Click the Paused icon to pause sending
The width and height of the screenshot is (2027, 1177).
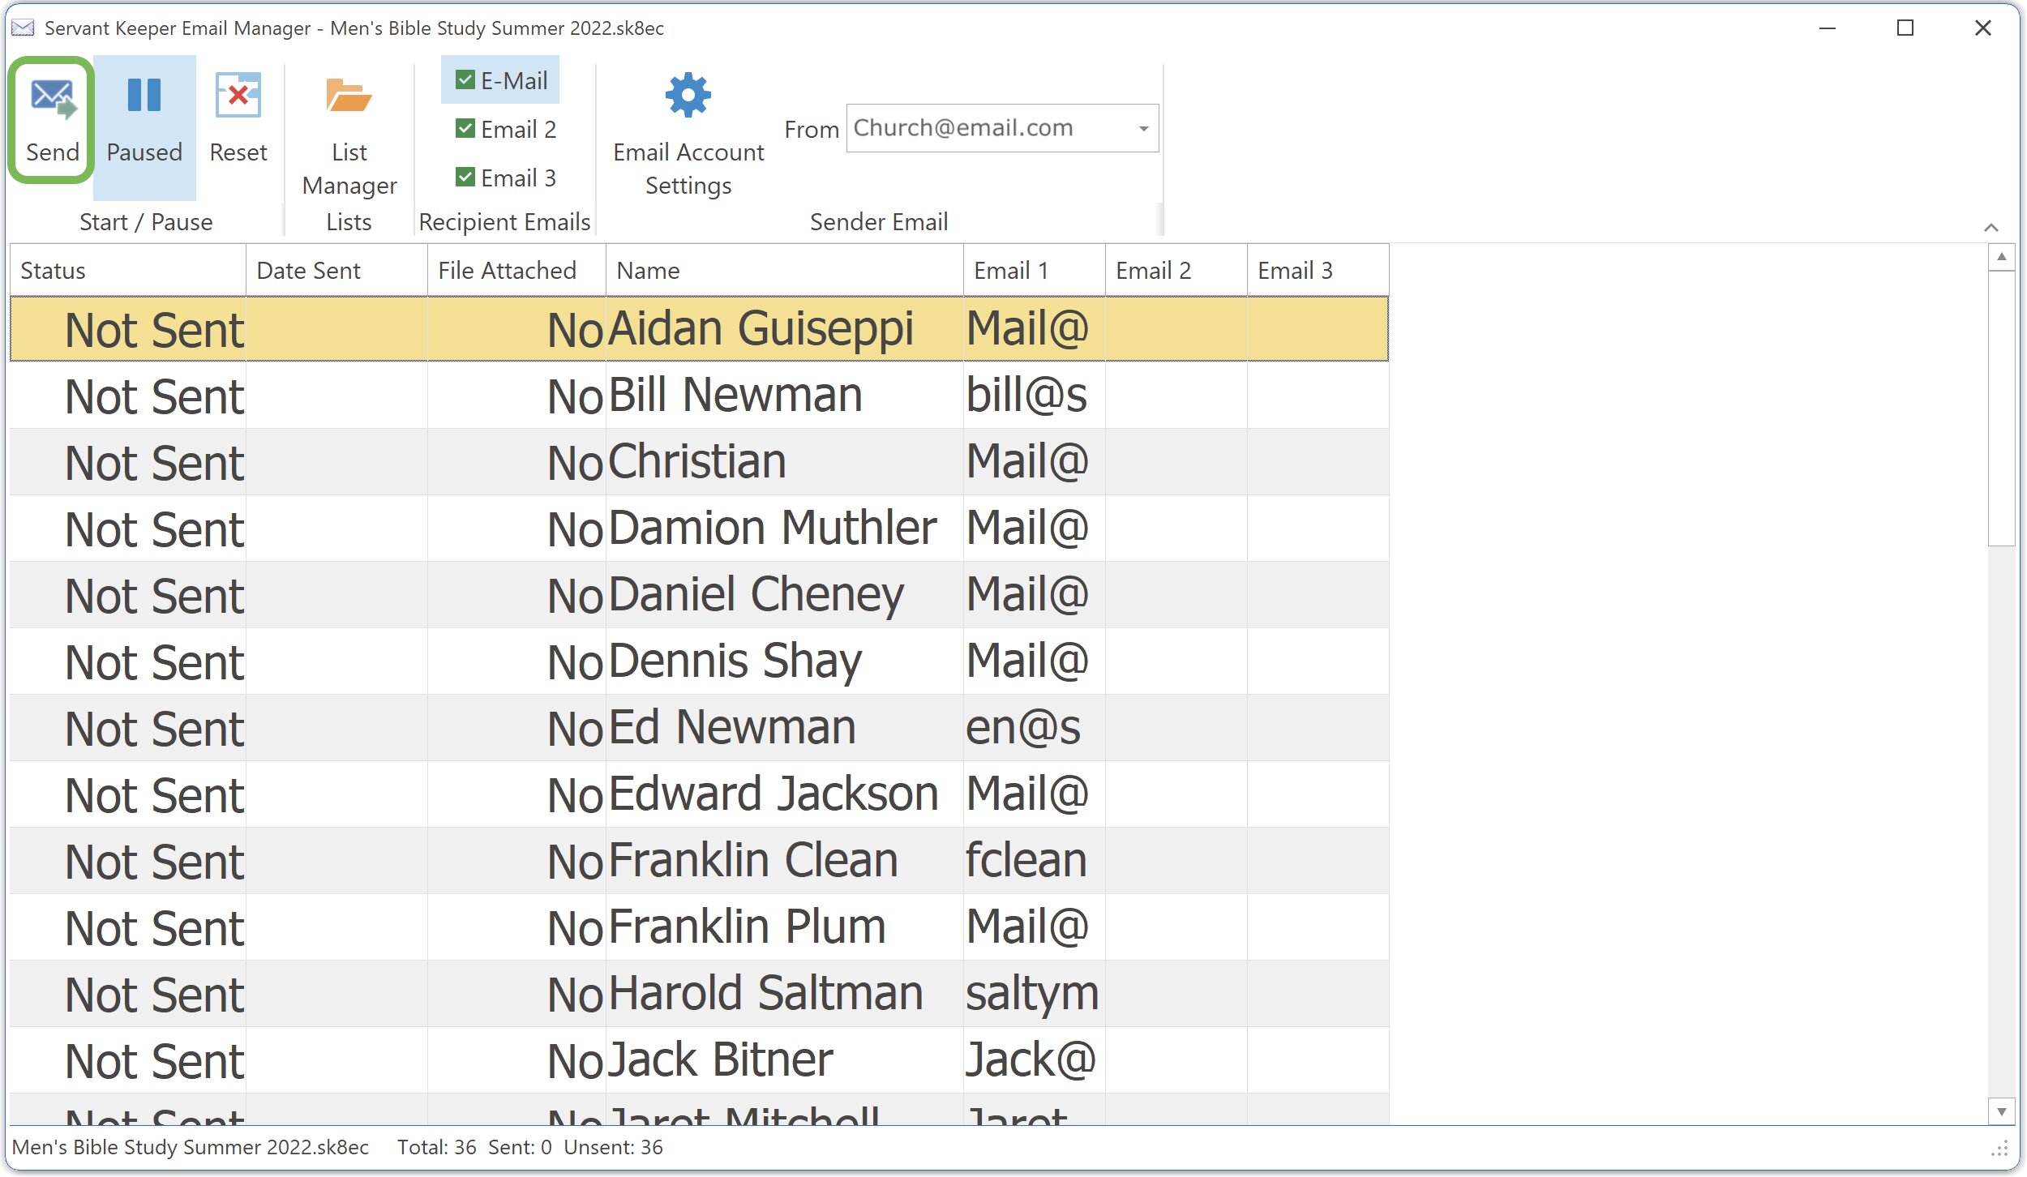pos(144,119)
